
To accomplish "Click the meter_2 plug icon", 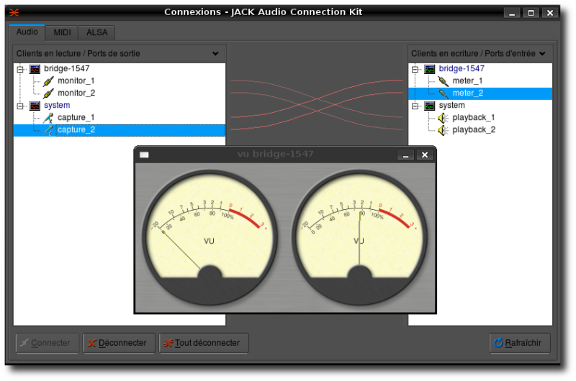I will click(443, 93).
